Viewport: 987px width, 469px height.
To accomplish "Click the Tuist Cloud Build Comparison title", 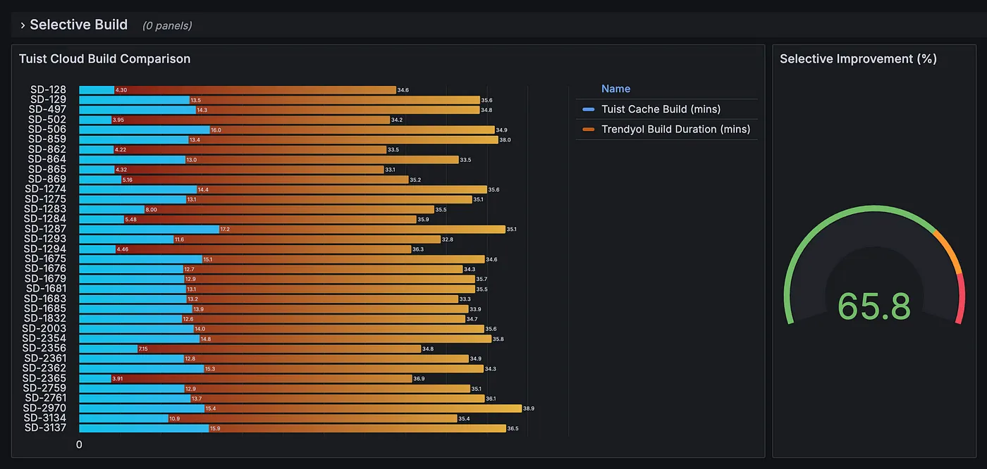I will [104, 58].
